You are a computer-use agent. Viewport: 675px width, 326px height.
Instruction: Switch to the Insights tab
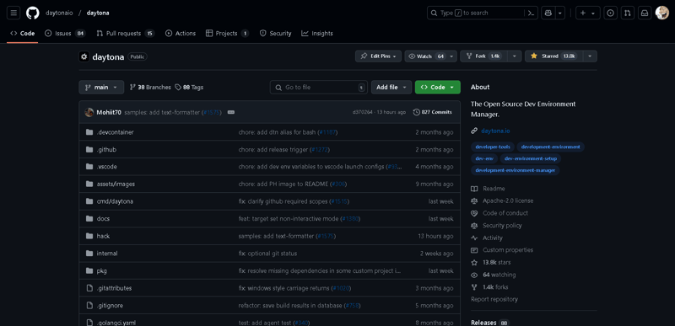click(317, 33)
